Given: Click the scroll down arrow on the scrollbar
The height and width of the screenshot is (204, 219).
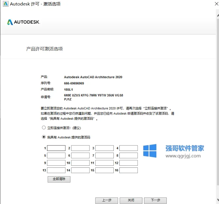Looking at the screenshot, I should (218, 200).
